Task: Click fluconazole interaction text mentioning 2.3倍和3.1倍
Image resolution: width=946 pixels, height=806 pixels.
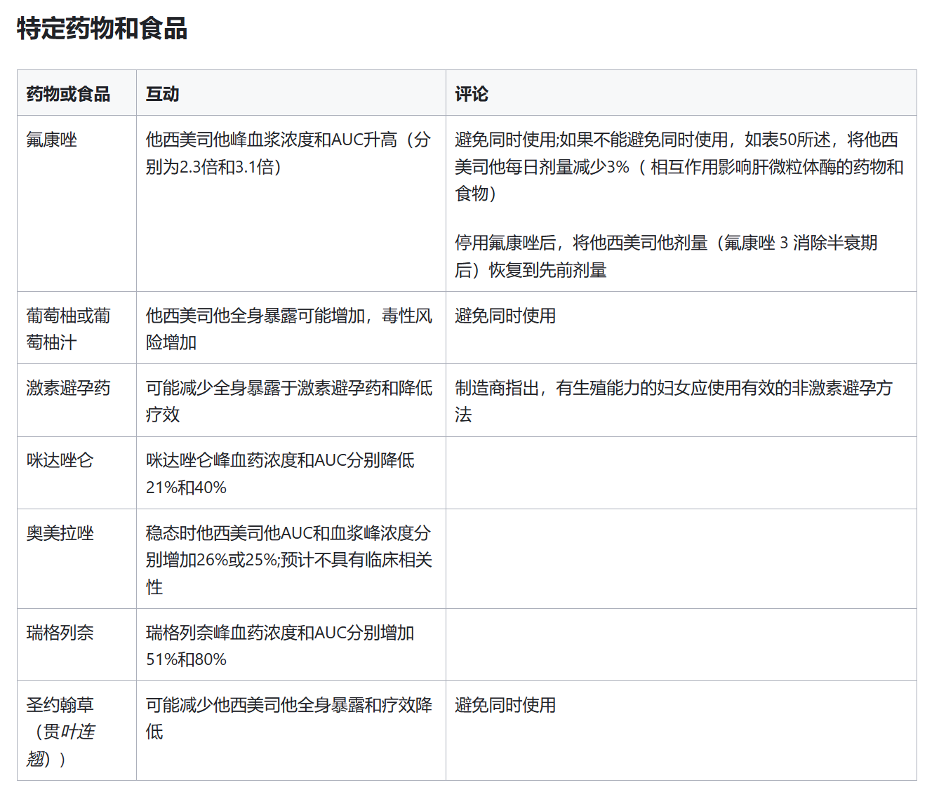Action: pyautogui.click(x=288, y=153)
